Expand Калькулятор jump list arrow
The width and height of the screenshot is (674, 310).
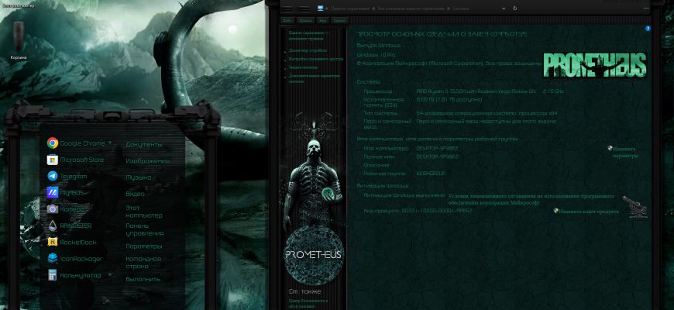pyautogui.click(x=111, y=275)
